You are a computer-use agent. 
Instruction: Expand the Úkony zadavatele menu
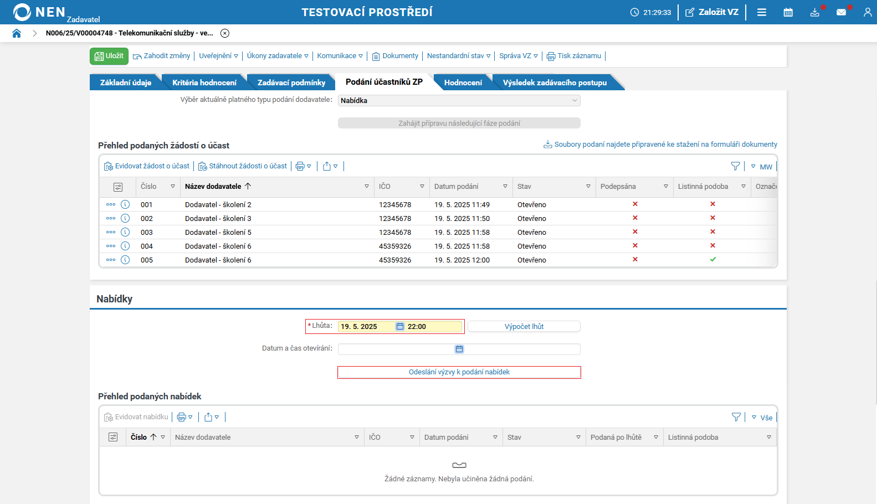(278, 56)
